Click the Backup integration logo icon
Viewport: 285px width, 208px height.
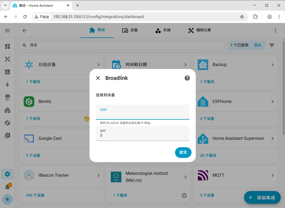coord(203,65)
